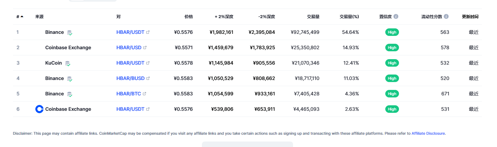Sort by the # column arrow
Image resolution: width=497 pixels, height=147 pixels.
(22, 16)
